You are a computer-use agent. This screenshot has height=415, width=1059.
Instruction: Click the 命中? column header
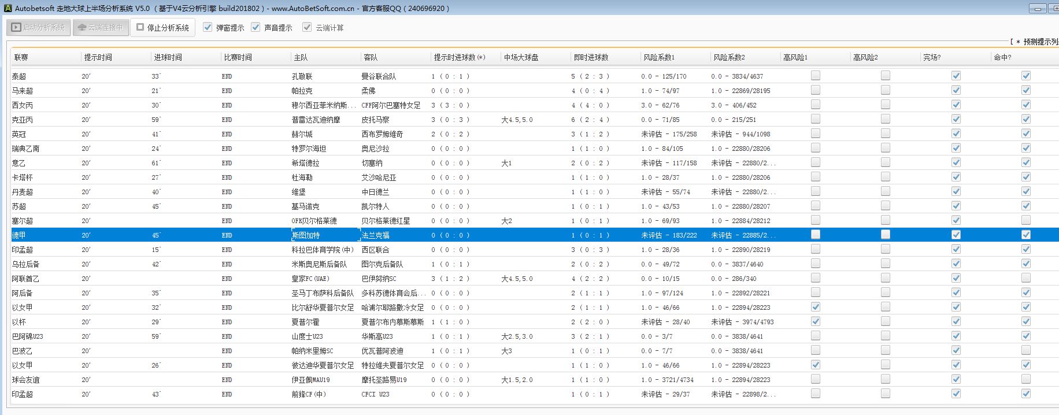(x=1002, y=57)
